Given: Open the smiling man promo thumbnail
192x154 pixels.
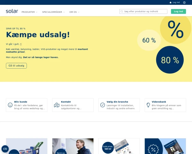Looking at the screenshot, I should (73, 146).
